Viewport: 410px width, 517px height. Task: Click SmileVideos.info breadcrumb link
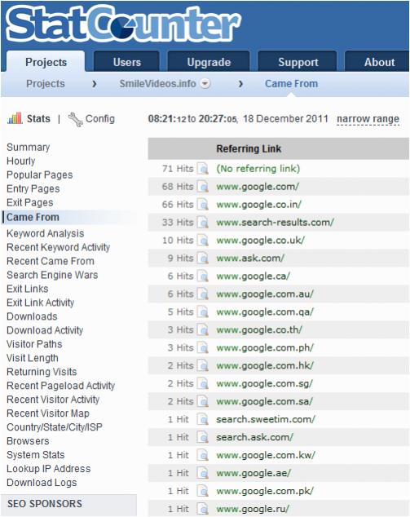click(157, 84)
